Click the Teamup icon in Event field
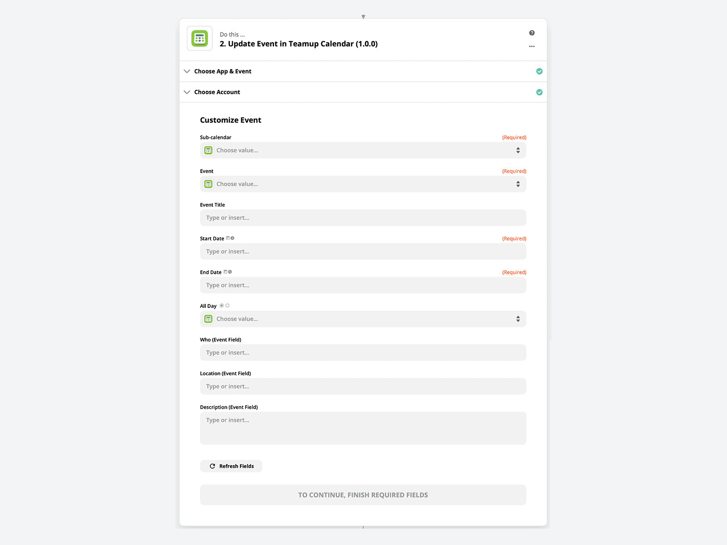The width and height of the screenshot is (727, 545). pos(208,184)
